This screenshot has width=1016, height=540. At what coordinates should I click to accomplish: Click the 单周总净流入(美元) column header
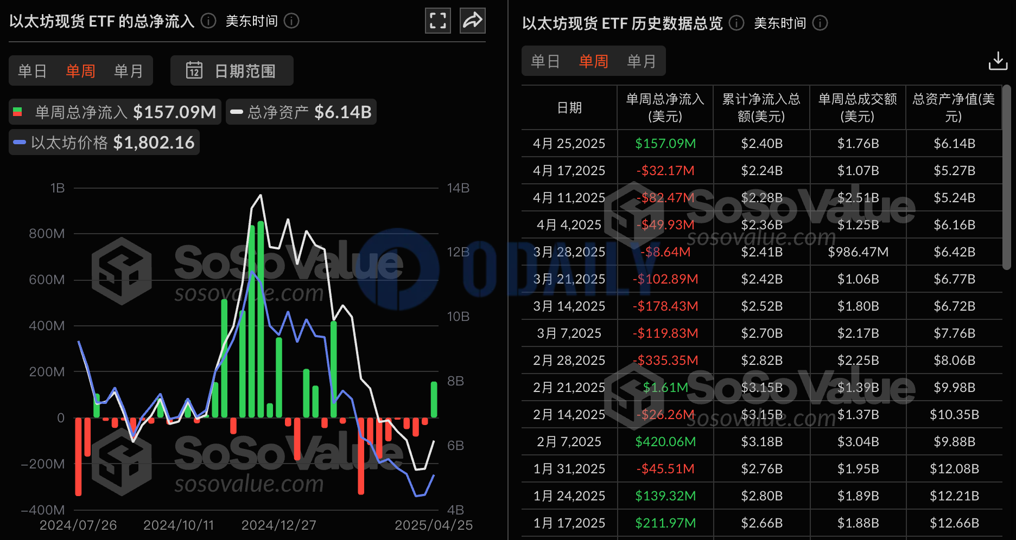(665, 107)
